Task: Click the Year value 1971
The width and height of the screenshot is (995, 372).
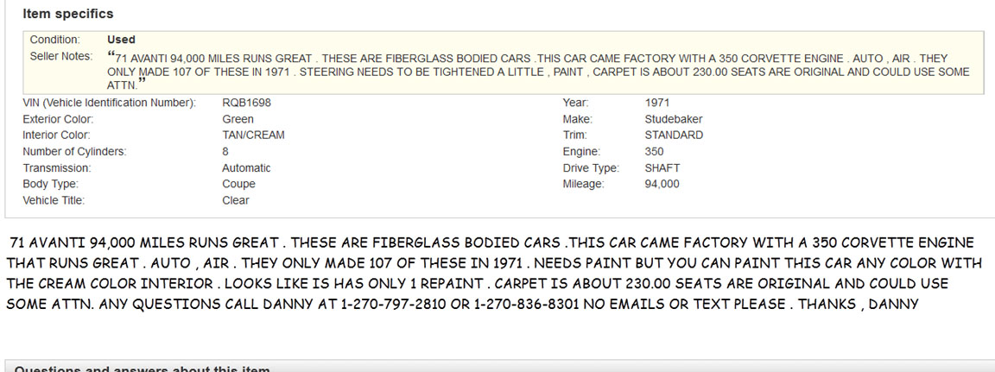Action: [x=657, y=103]
